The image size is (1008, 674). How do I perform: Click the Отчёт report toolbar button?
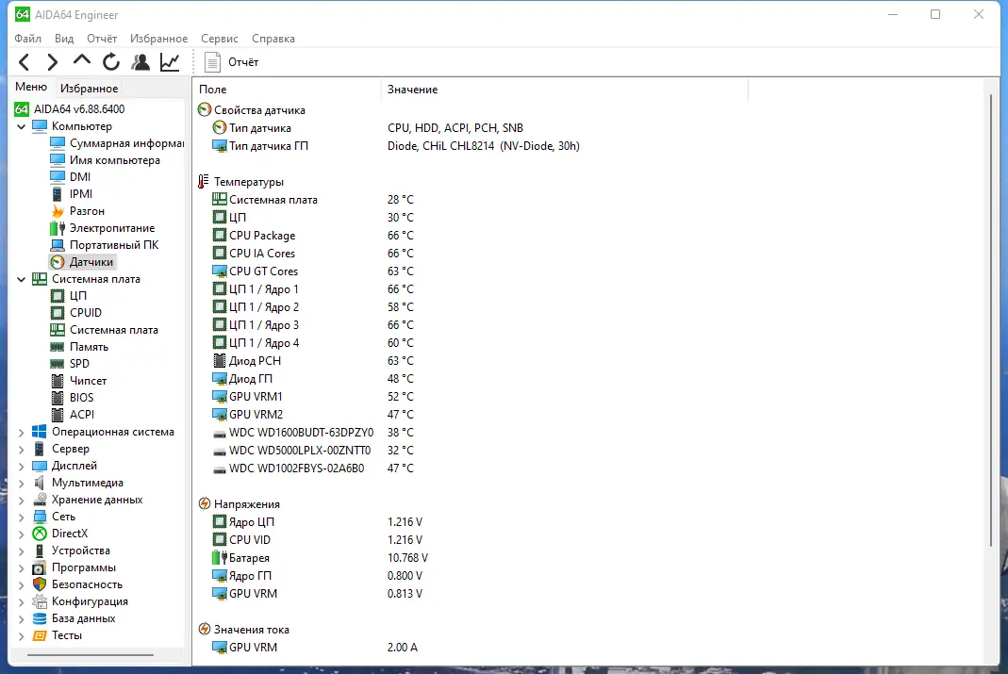[231, 62]
